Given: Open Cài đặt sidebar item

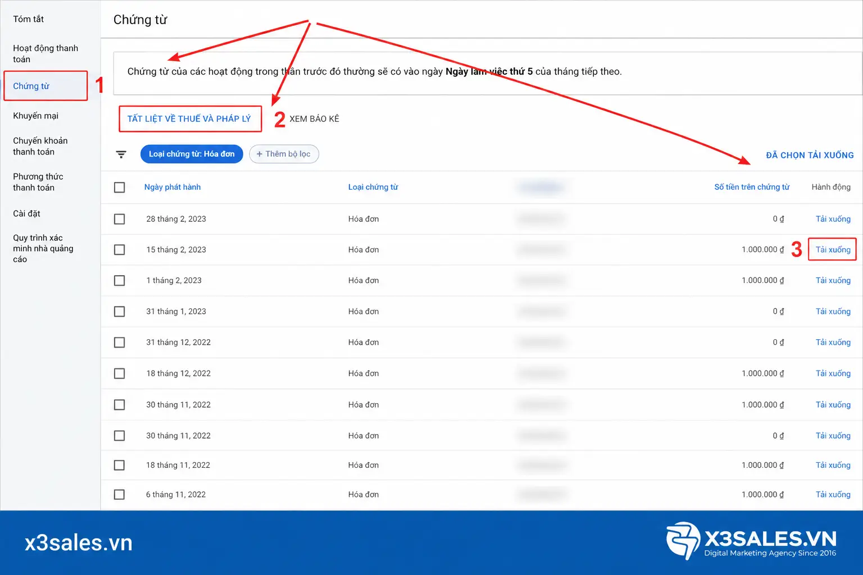Looking at the screenshot, I should click(27, 213).
